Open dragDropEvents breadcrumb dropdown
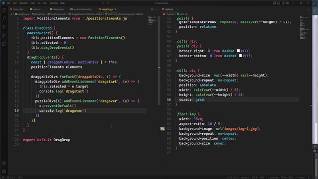 coord(57,14)
